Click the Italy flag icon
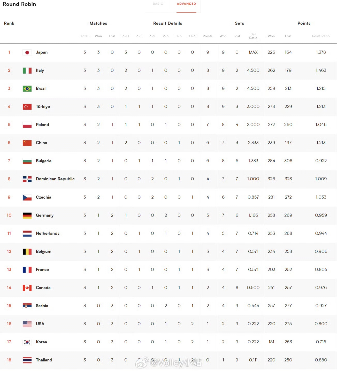The image size is (337, 371). 27,71
